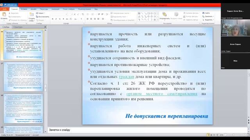
Task: Switch to the Design (Дизайн) tab
Action: (34, 9)
